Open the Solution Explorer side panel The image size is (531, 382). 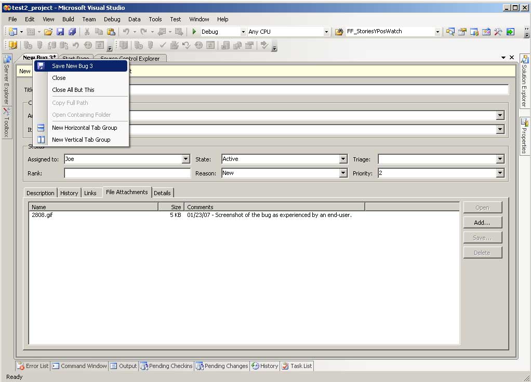click(524, 81)
